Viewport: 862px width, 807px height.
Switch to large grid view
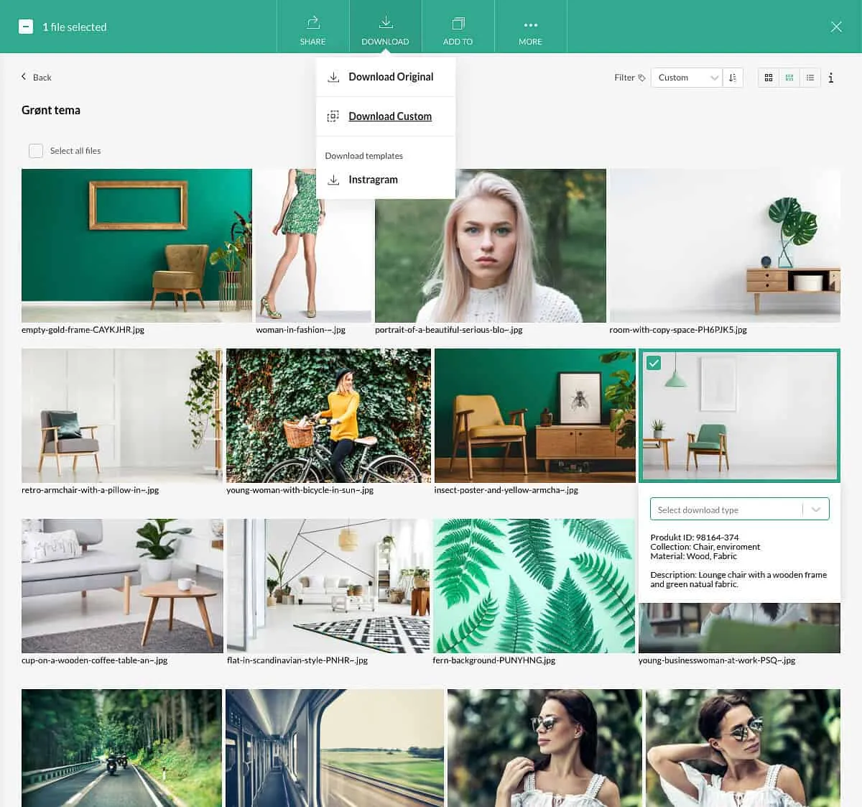[769, 78]
